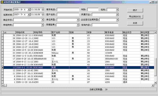Screen dimensions: 158x110
Task: Select the row with id 11
Action: pyautogui.click(x=79, y=73)
